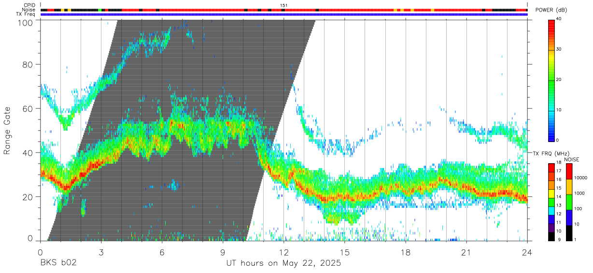This screenshot has height=273, width=593.
Task: Click the red 18 MHz swatch in the TX FRQ legend
Action: coord(551,168)
